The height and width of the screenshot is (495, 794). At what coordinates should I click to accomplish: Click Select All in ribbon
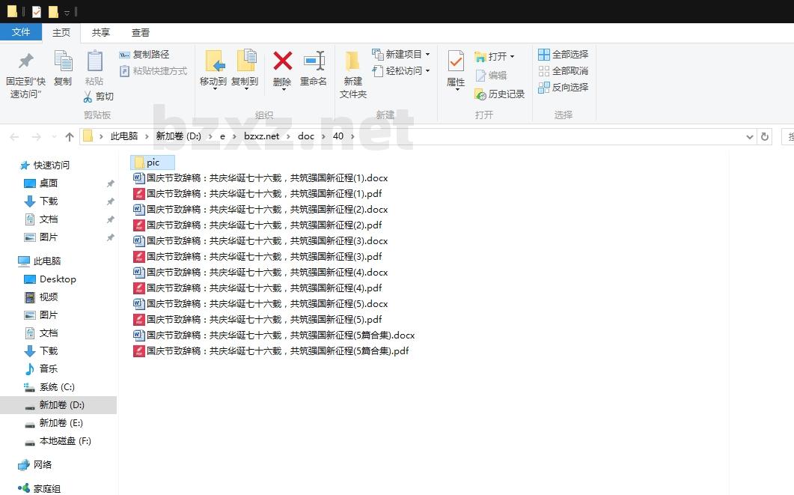[563, 55]
